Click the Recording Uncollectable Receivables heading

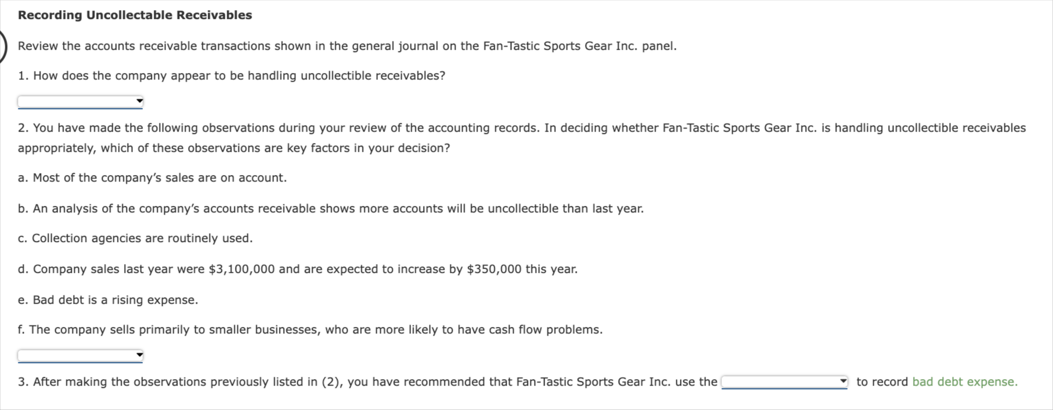coord(134,14)
